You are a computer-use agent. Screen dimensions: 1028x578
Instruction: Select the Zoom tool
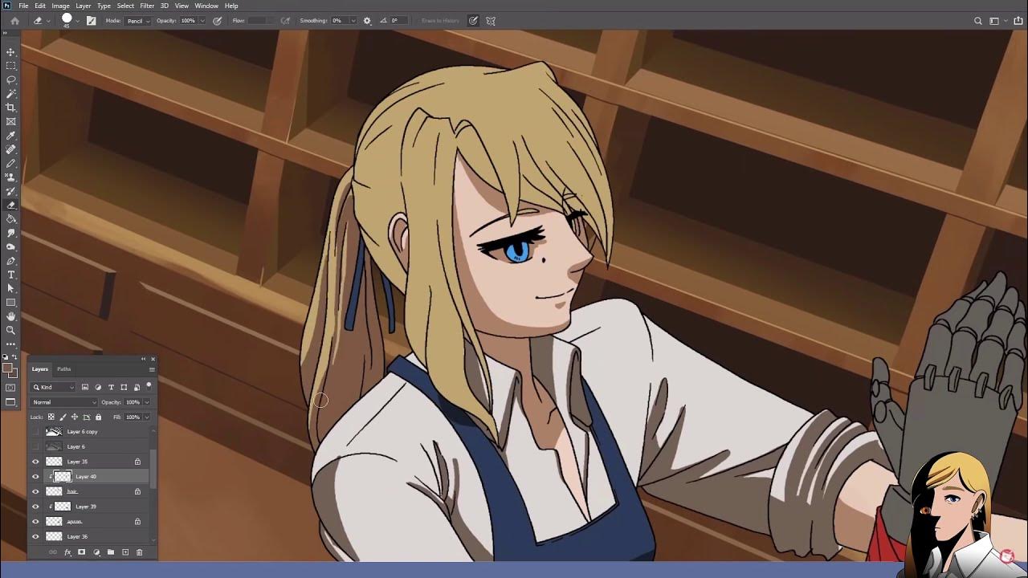tap(10, 330)
